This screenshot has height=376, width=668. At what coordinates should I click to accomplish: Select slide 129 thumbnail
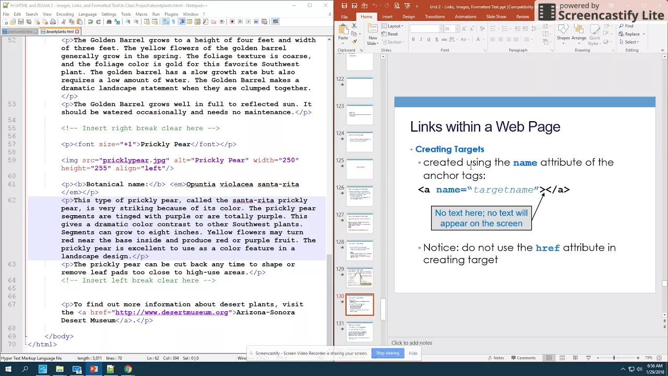360,277
